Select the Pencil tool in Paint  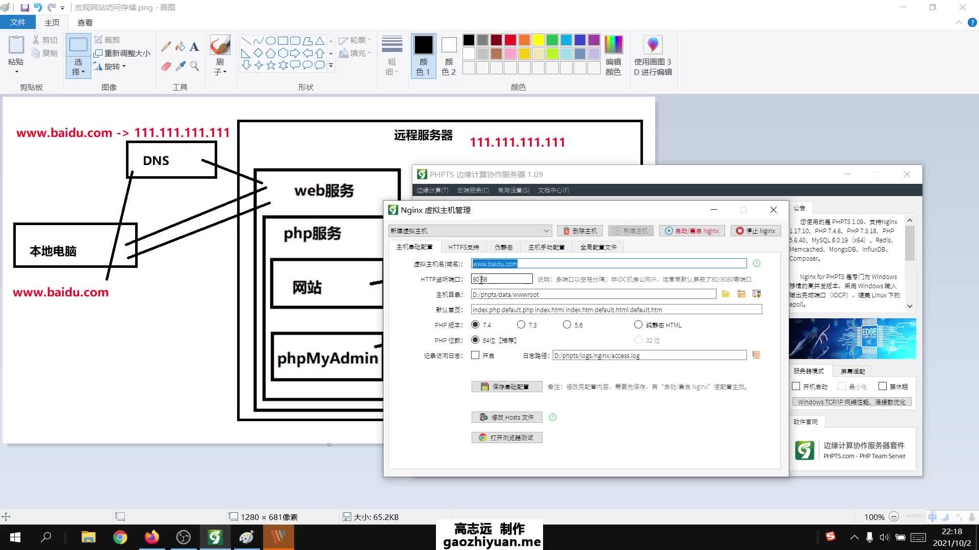coord(166,46)
